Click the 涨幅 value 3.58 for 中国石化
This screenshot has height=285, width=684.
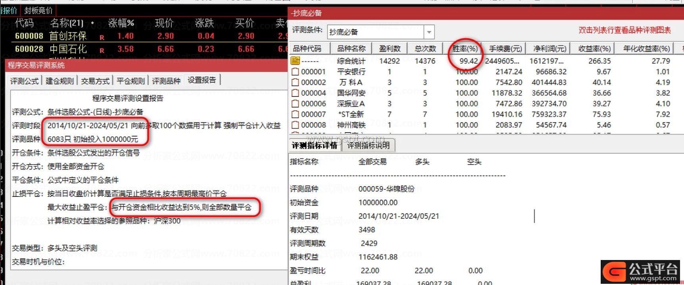pyautogui.click(x=125, y=49)
